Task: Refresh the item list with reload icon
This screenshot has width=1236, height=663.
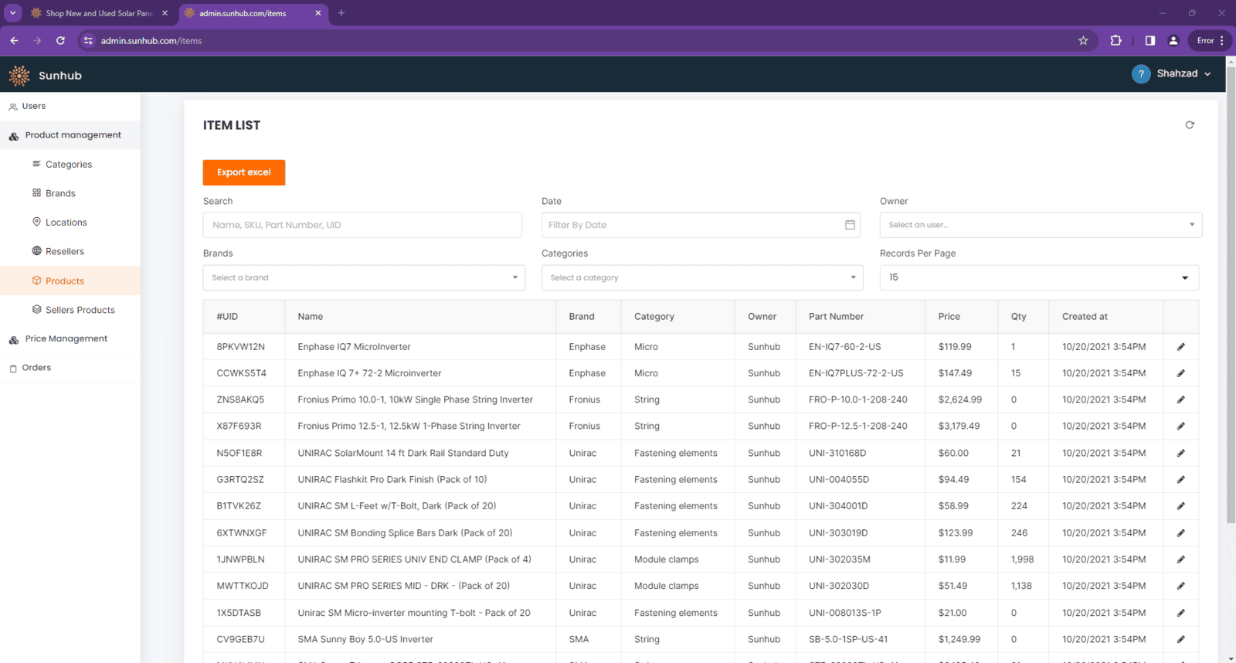Action: pos(1190,125)
